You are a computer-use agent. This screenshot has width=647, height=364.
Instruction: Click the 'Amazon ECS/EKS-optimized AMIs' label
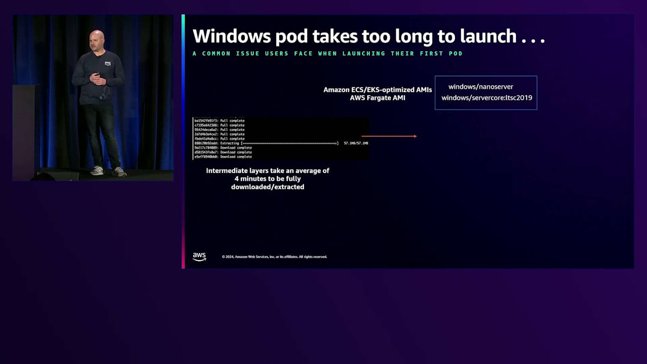(377, 90)
